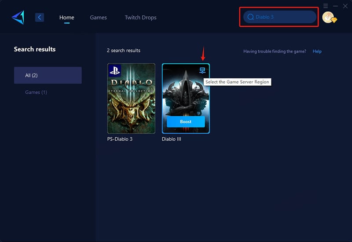Click the server region icon on Diablo III

[202, 70]
